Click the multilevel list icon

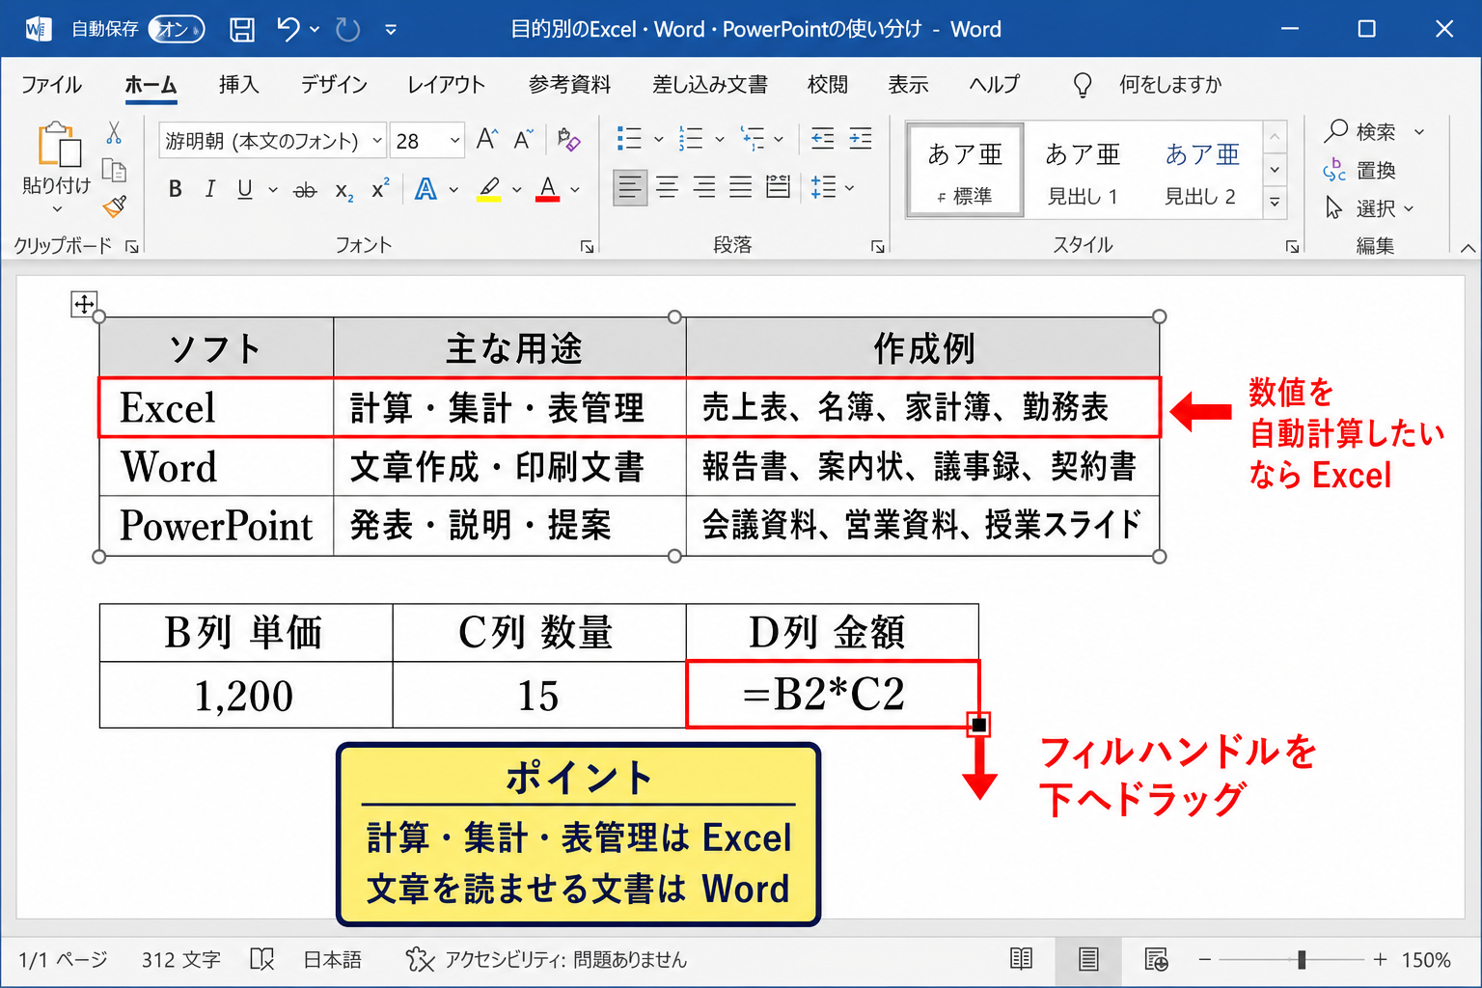pos(753,139)
